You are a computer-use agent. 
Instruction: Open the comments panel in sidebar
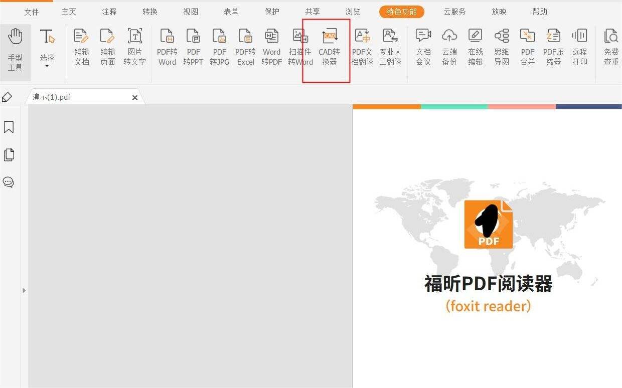[9, 182]
